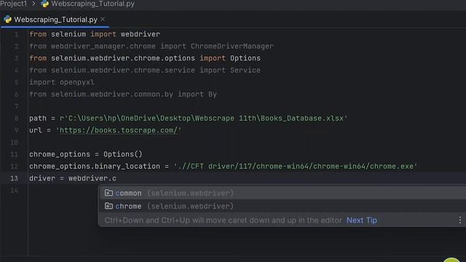The width and height of the screenshot is (466, 262).
Task: Click the 'Options' import on line 3
Action: click(245, 58)
